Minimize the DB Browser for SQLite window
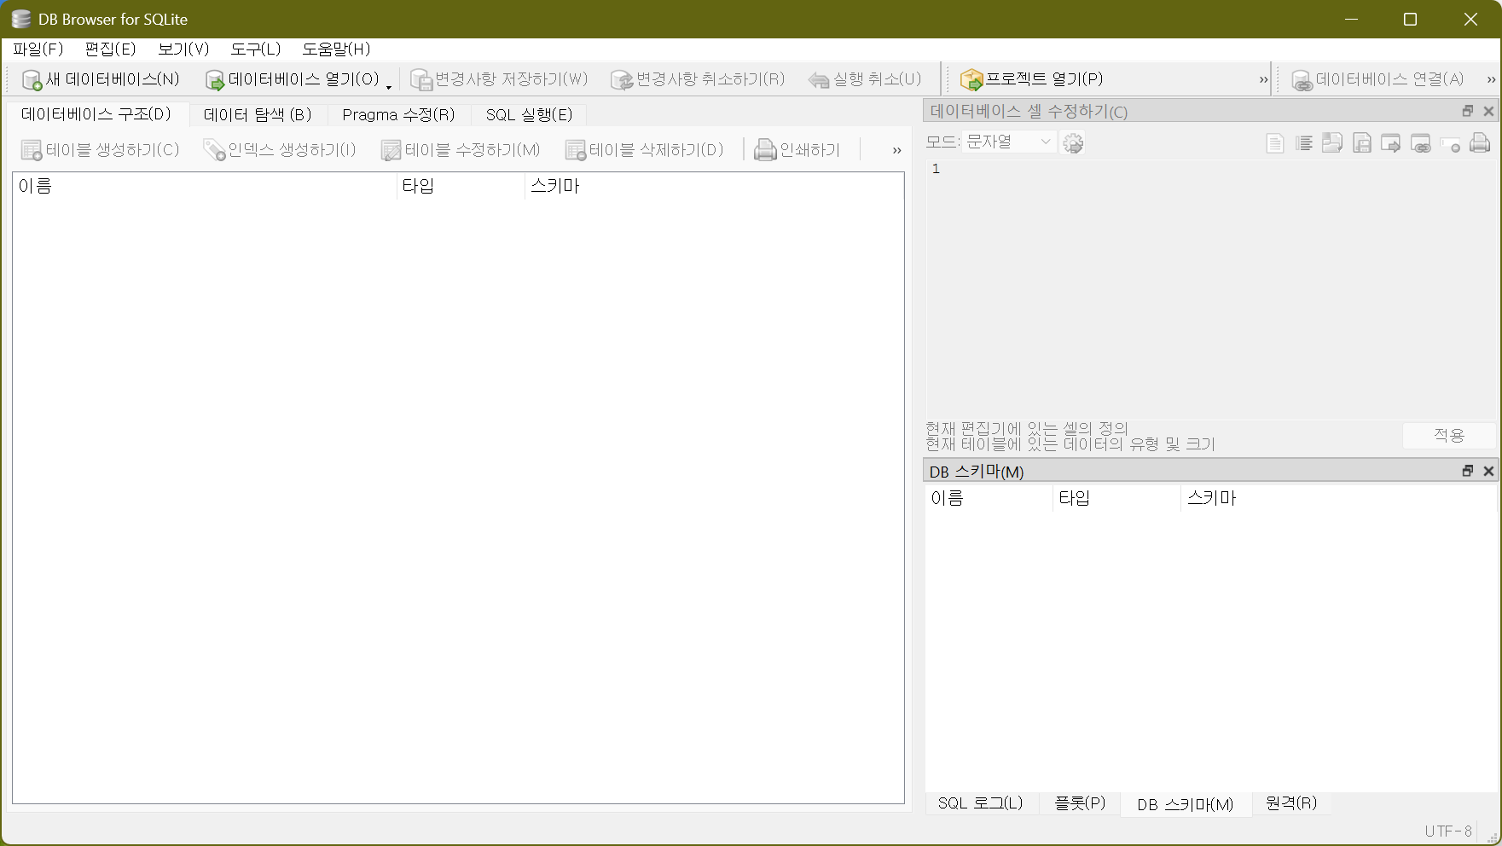Image resolution: width=1502 pixels, height=846 pixels. (x=1351, y=19)
